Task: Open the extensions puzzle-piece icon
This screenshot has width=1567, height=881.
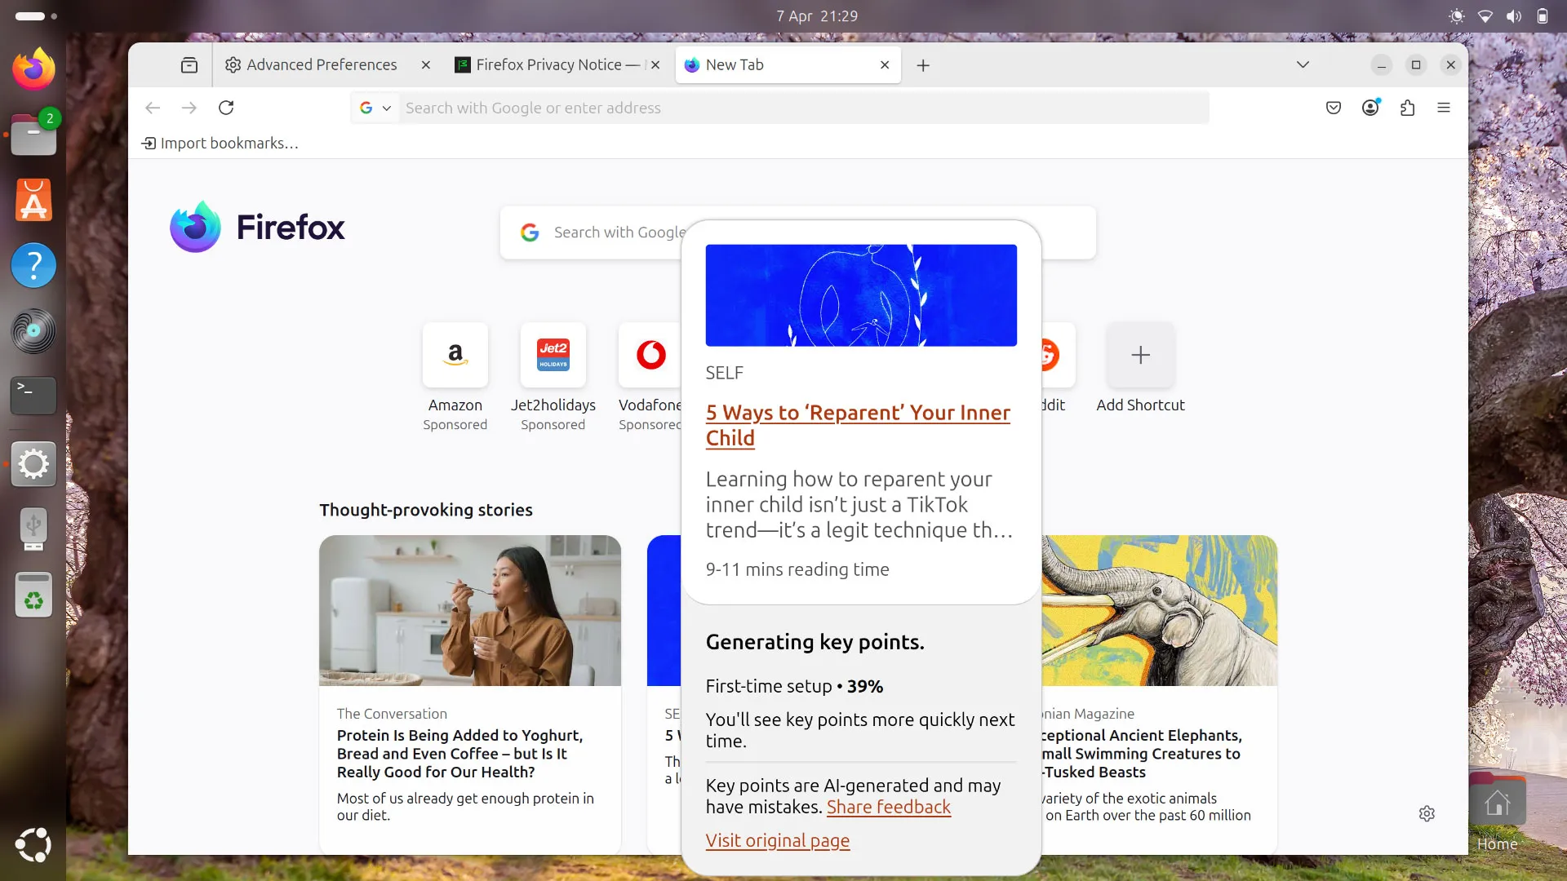Action: (x=1408, y=107)
